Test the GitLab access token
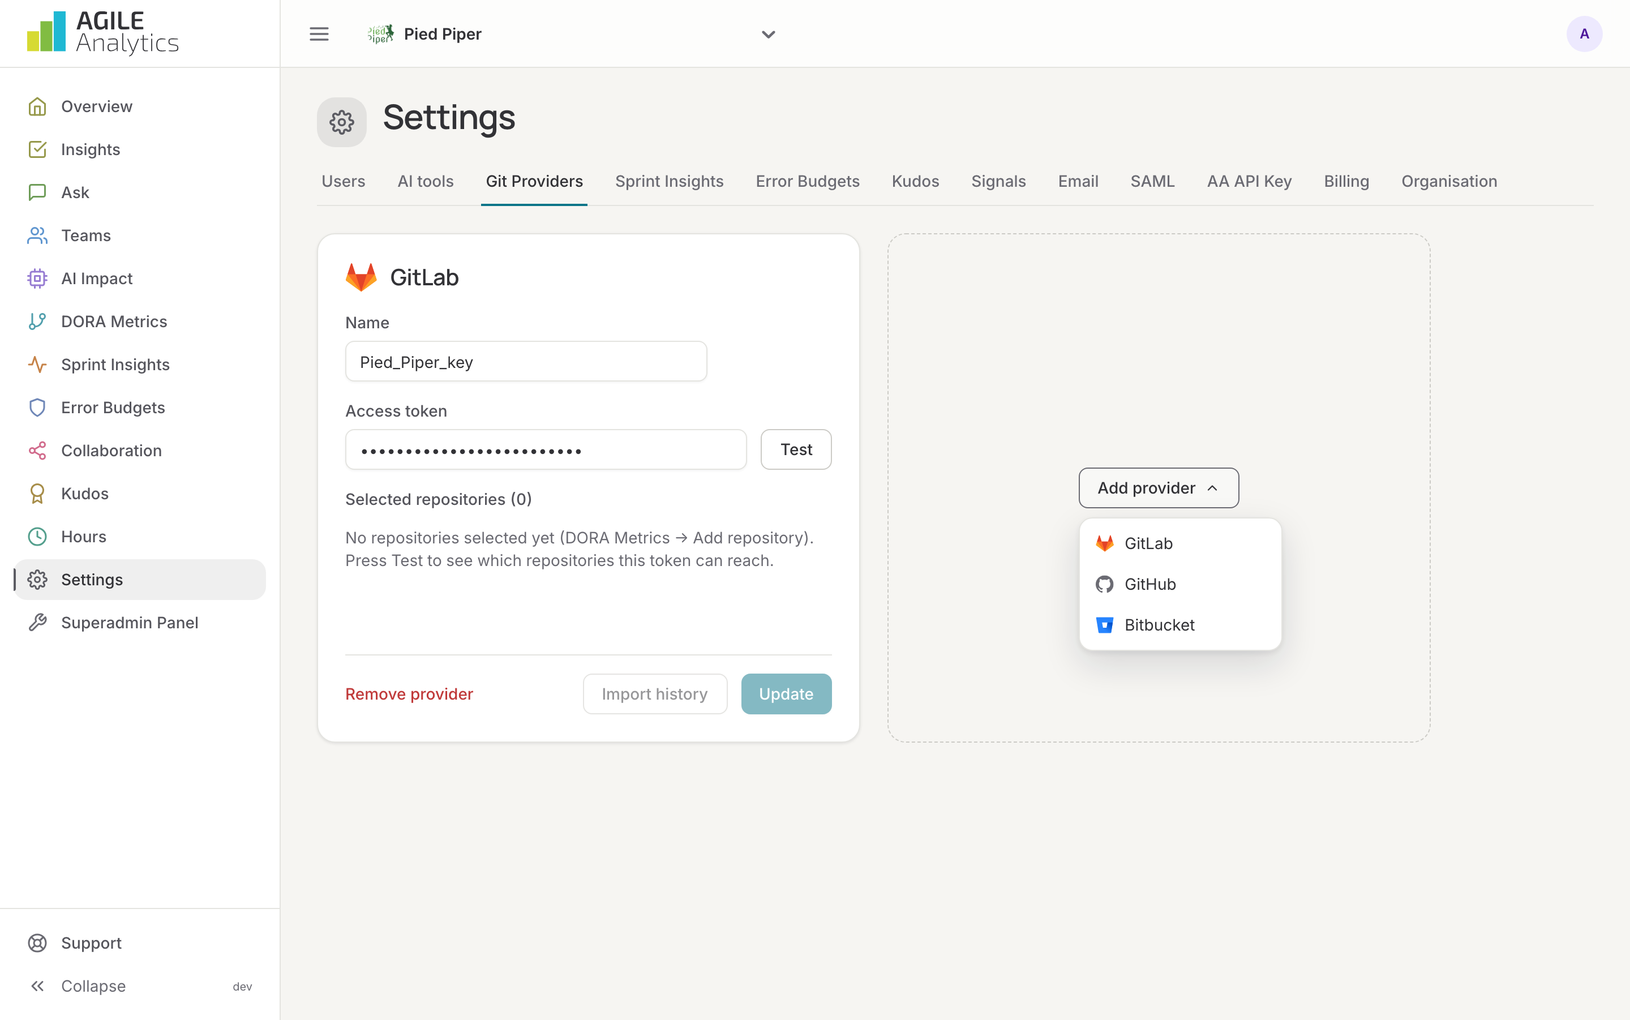 [x=796, y=449]
